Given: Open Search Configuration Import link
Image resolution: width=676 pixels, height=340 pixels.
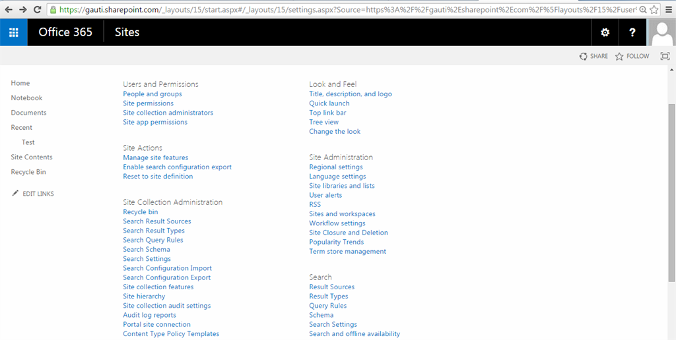Looking at the screenshot, I should tap(167, 268).
